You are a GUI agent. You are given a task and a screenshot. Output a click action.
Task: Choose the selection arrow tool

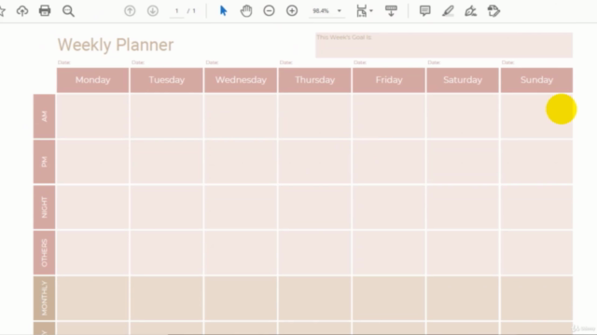pyautogui.click(x=224, y=10)
